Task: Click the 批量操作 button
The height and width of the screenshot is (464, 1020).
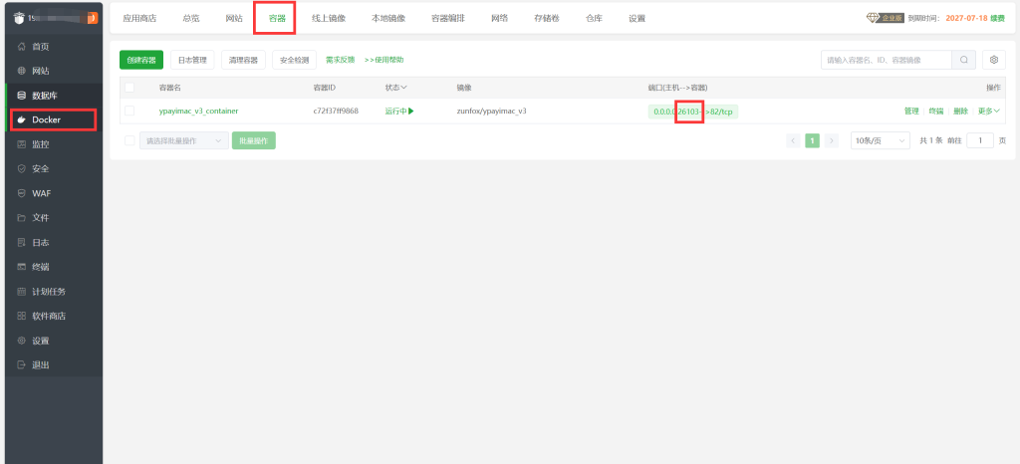Action: pos(254,141)
